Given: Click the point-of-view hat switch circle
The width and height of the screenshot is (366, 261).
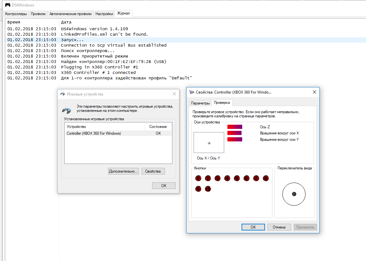Looking at the screenshot, I should point(294,194).
